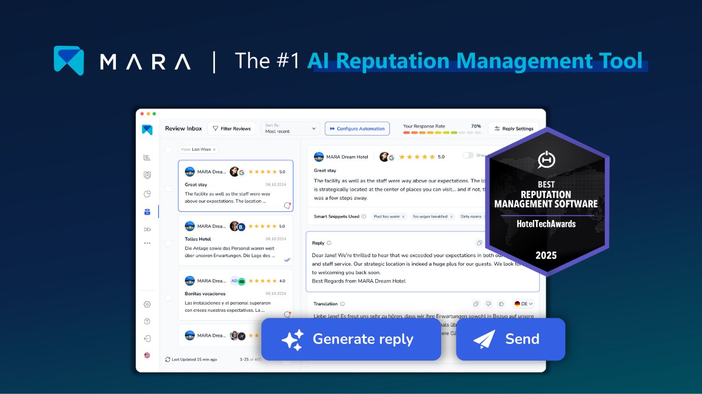Open the pie chart insights sidebar icon
This screenshot has width=702, height=394.
click(147, 194)
